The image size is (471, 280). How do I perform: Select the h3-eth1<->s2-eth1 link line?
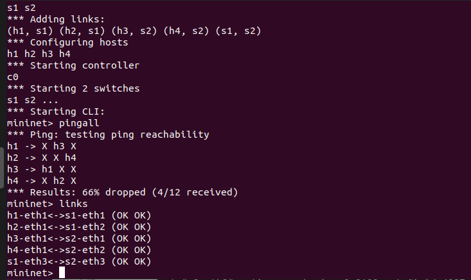[78, 238]
